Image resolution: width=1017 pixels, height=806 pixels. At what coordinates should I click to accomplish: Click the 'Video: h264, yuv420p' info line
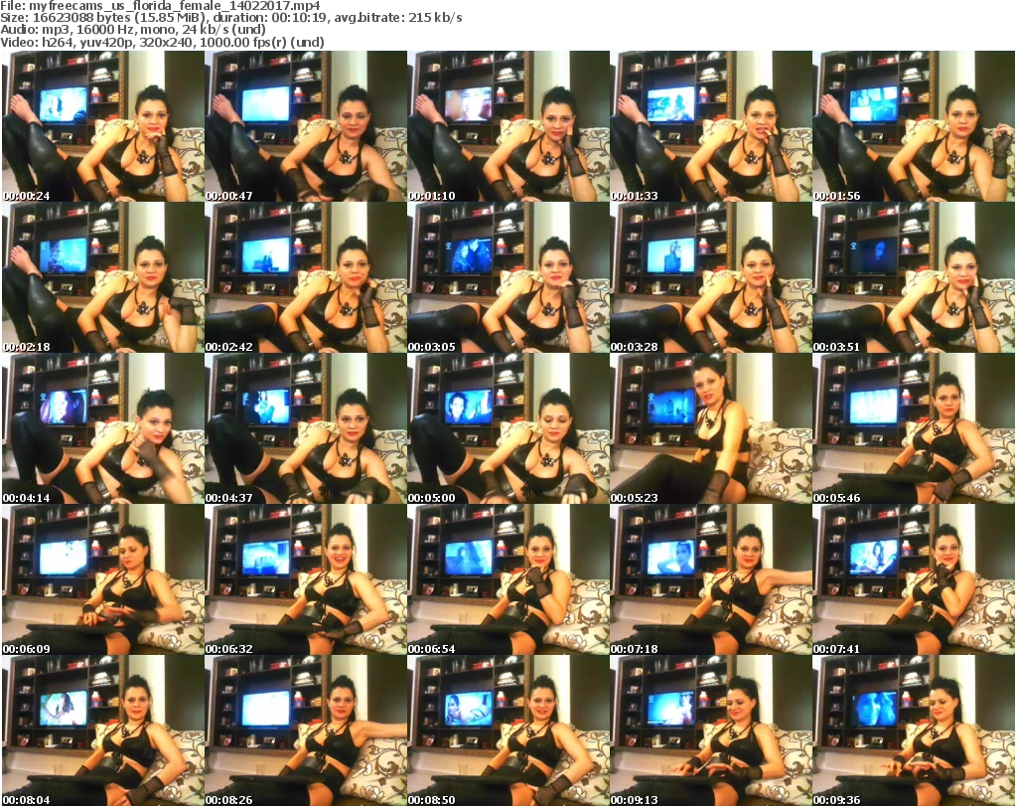[x=162, y=42]
